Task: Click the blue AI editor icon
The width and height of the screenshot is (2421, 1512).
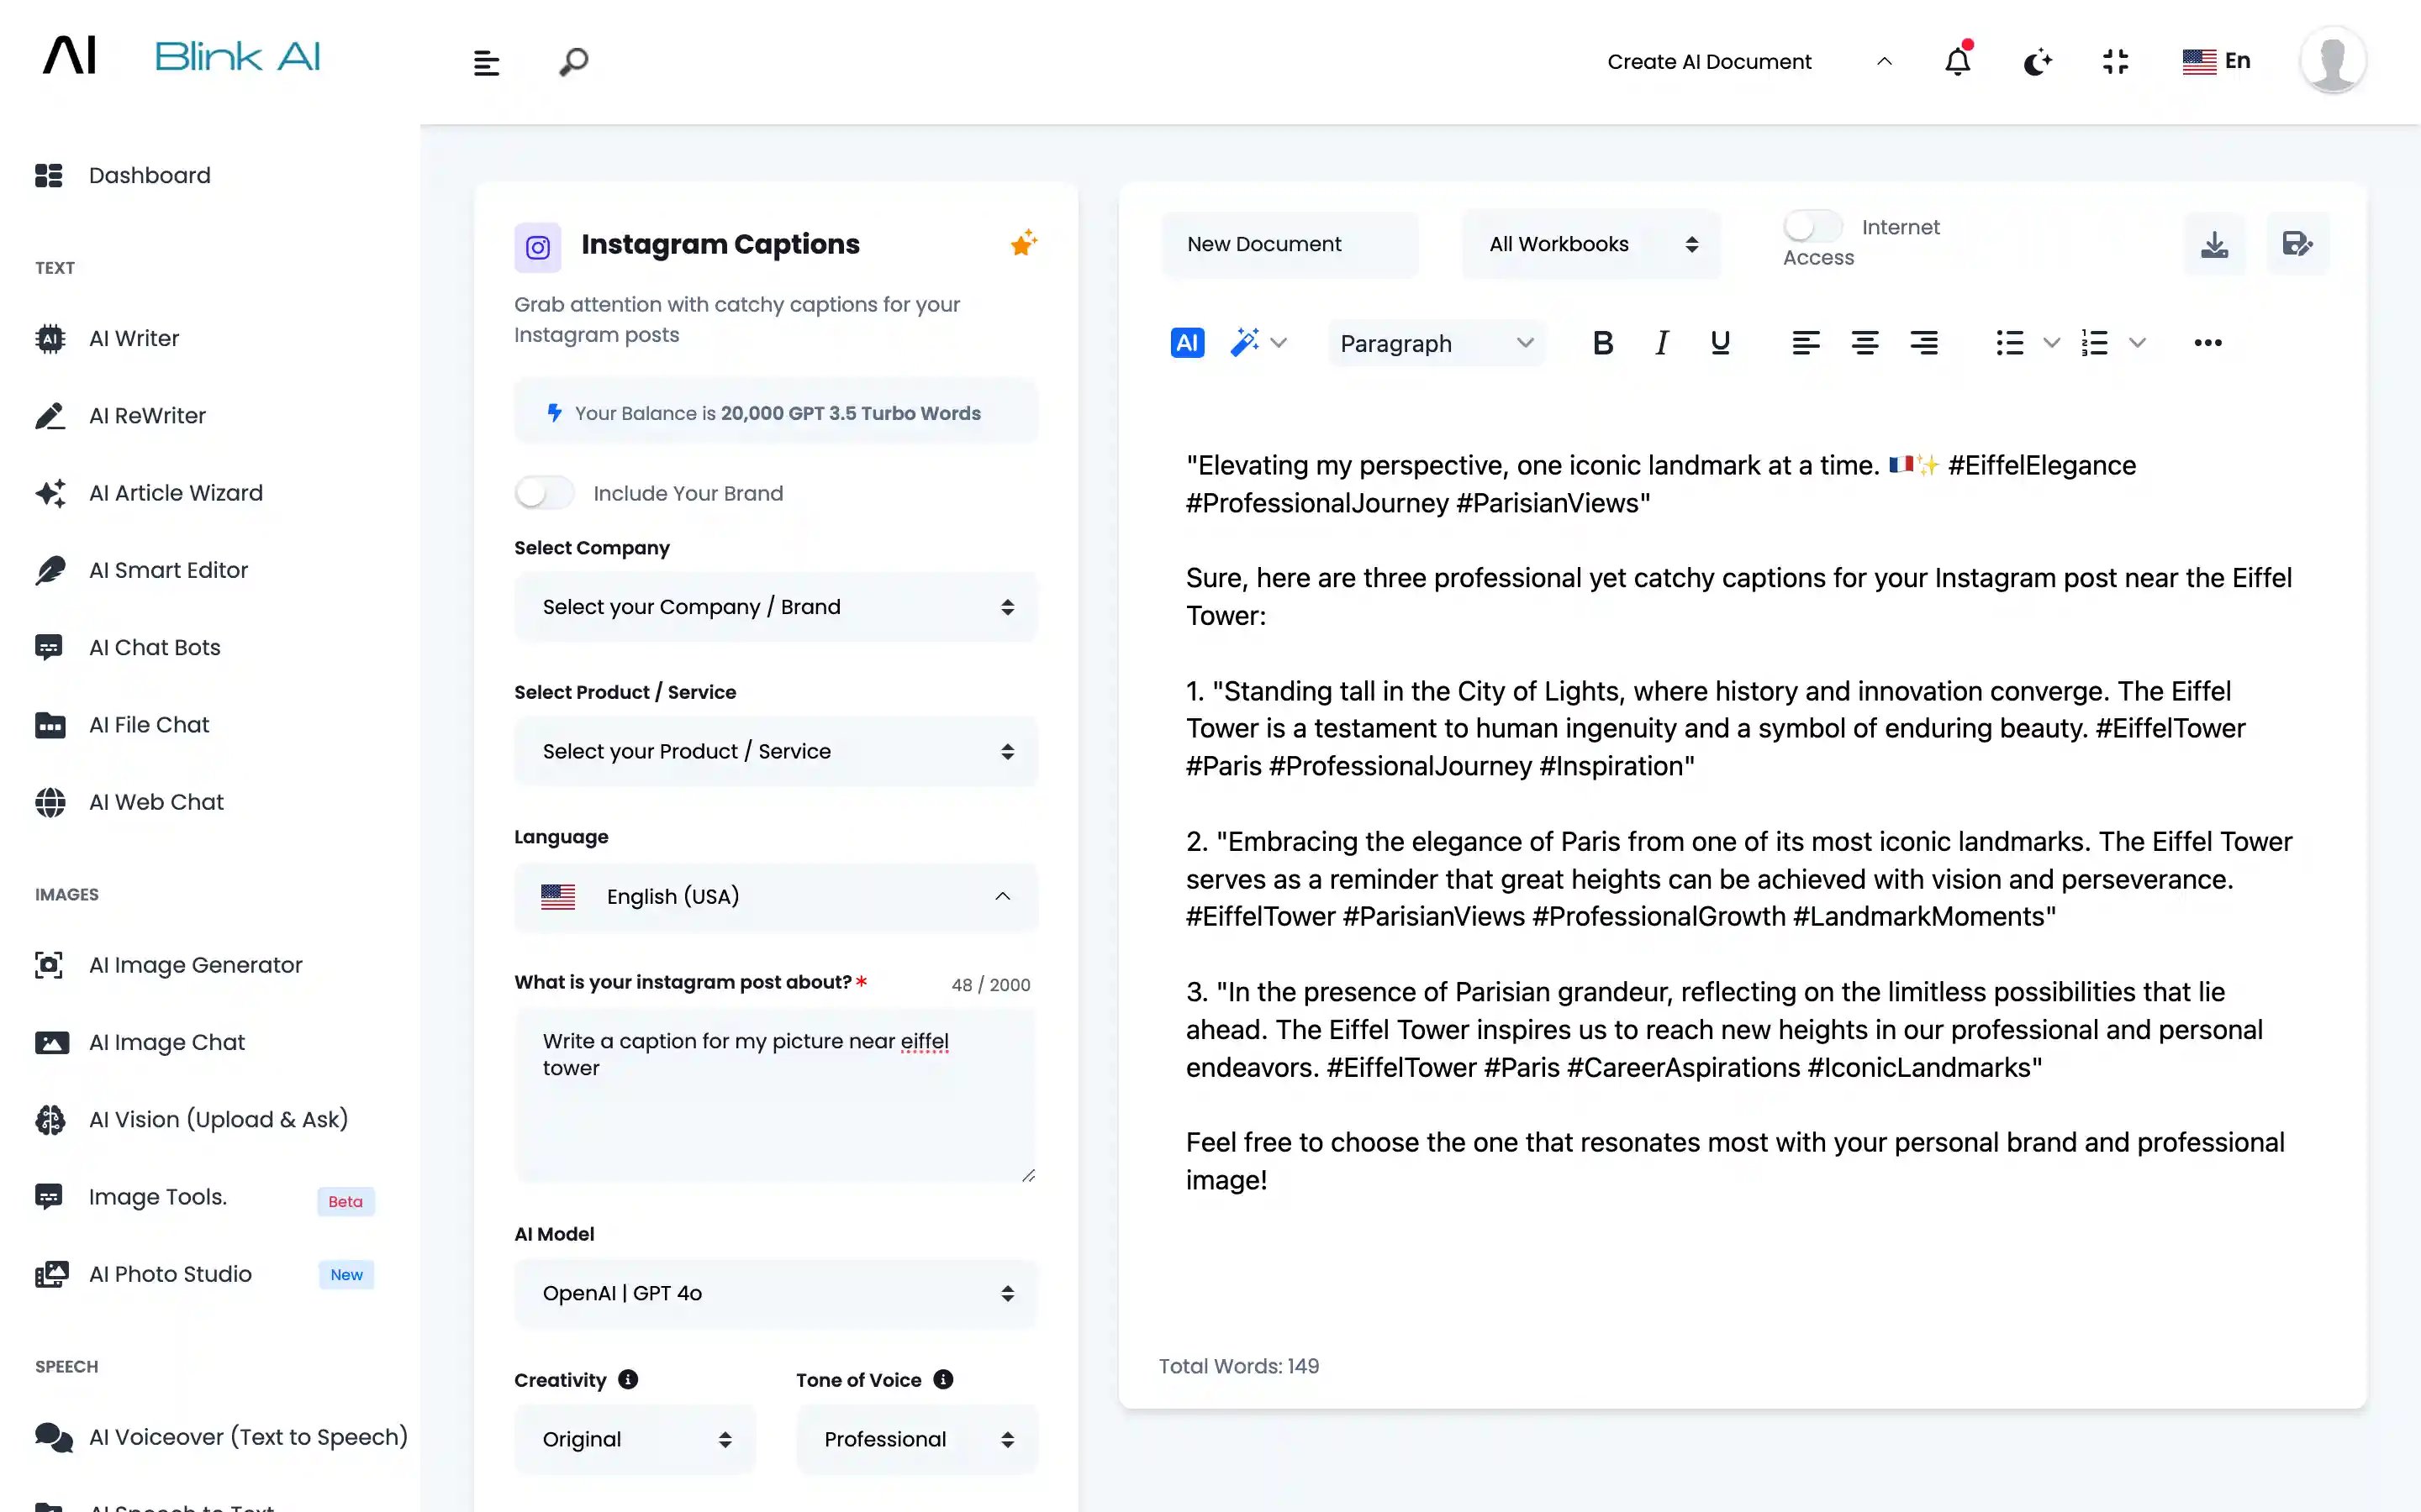Action: click(1186, 343)
